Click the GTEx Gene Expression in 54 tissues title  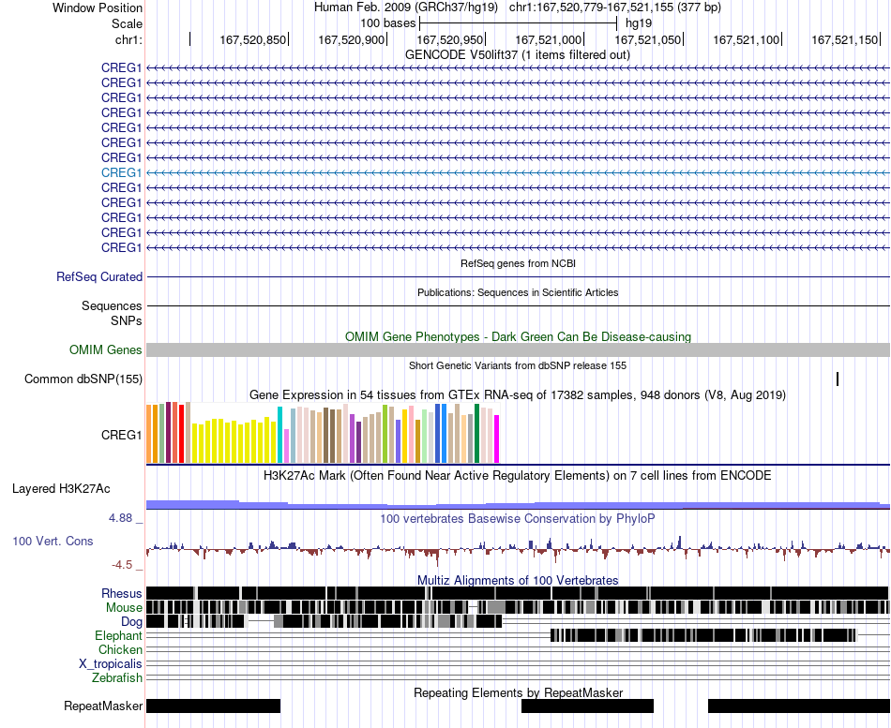[x=518, y=394]
